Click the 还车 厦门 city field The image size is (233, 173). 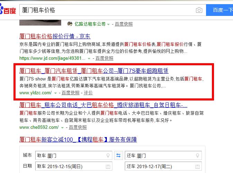[x=163, y=155]
